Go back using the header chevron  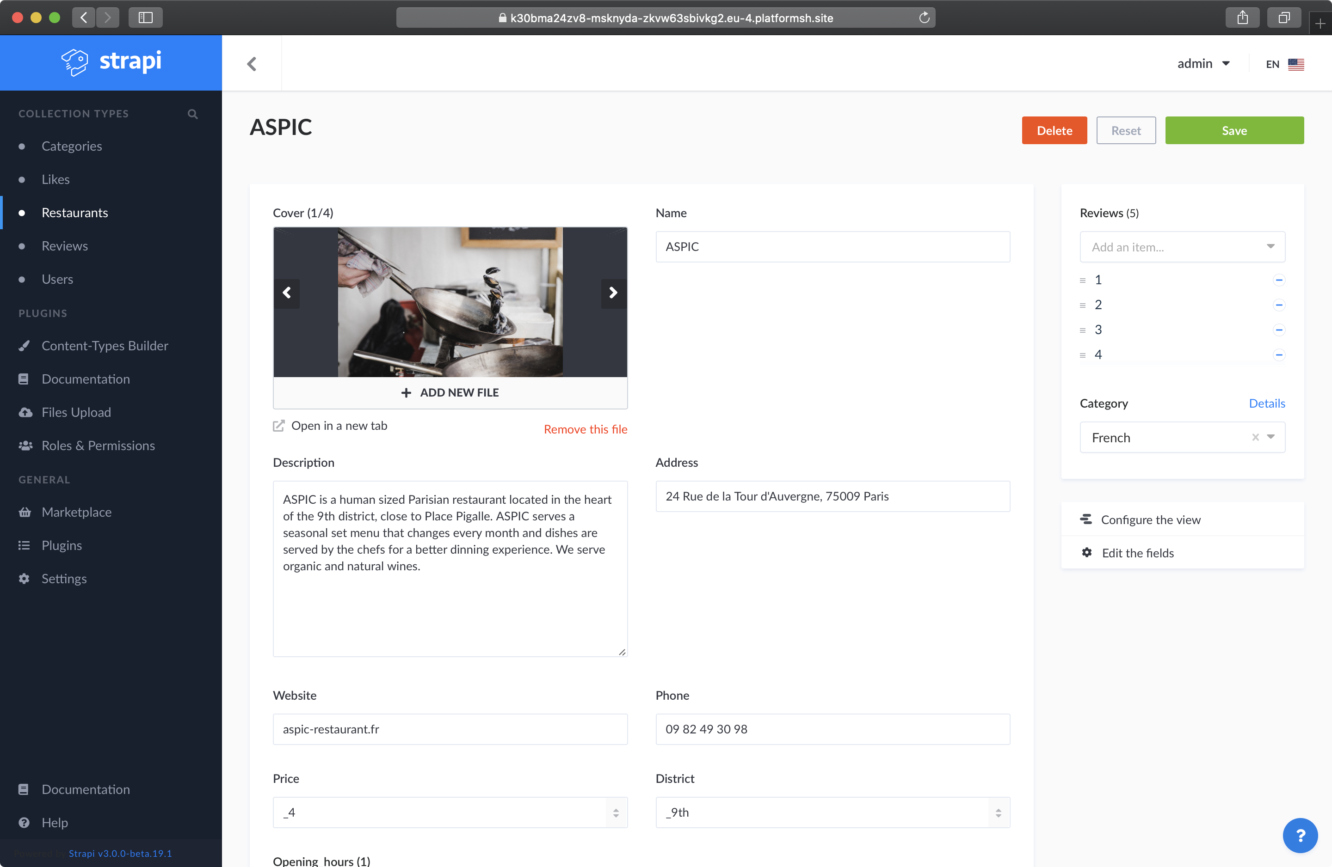[252, 64]
